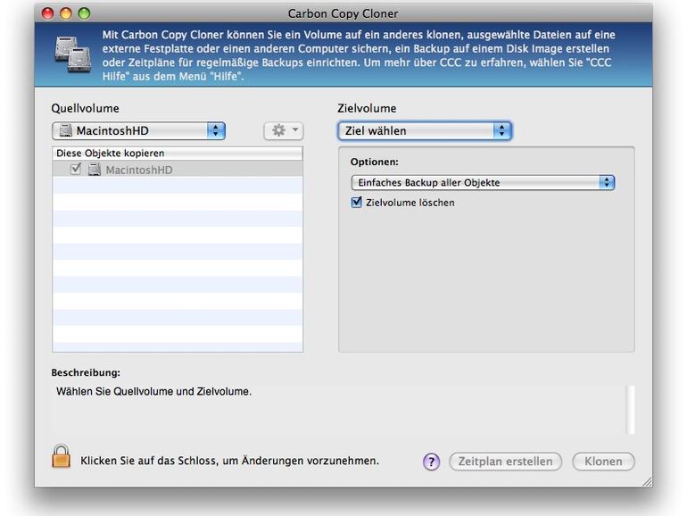The image size is (687, 516).
Task: Select the MacintoshHD row text
Action: (x=139, y=170)
